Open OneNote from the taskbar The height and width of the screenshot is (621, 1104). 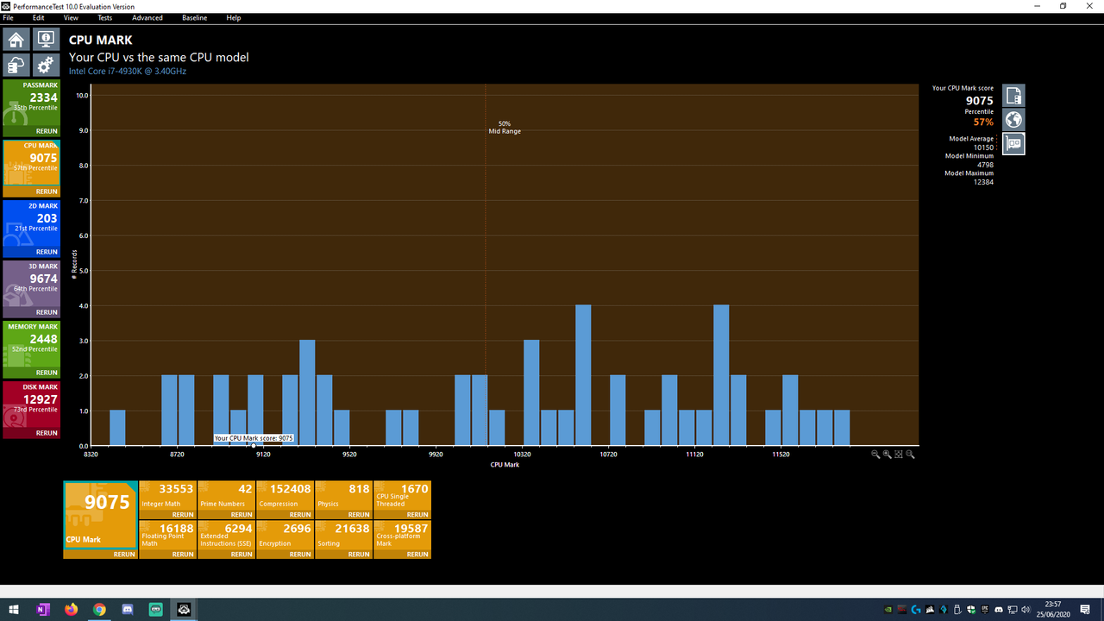pos(43,609)
